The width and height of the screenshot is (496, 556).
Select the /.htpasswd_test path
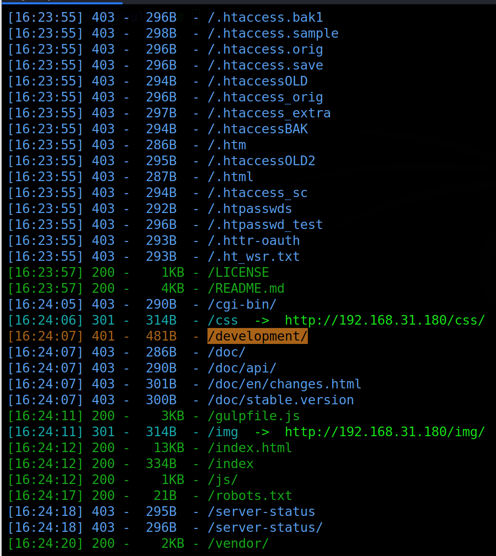click(x=265, y=225)
